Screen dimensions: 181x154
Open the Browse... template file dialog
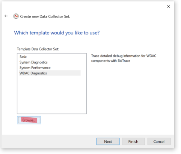point(29,120)
